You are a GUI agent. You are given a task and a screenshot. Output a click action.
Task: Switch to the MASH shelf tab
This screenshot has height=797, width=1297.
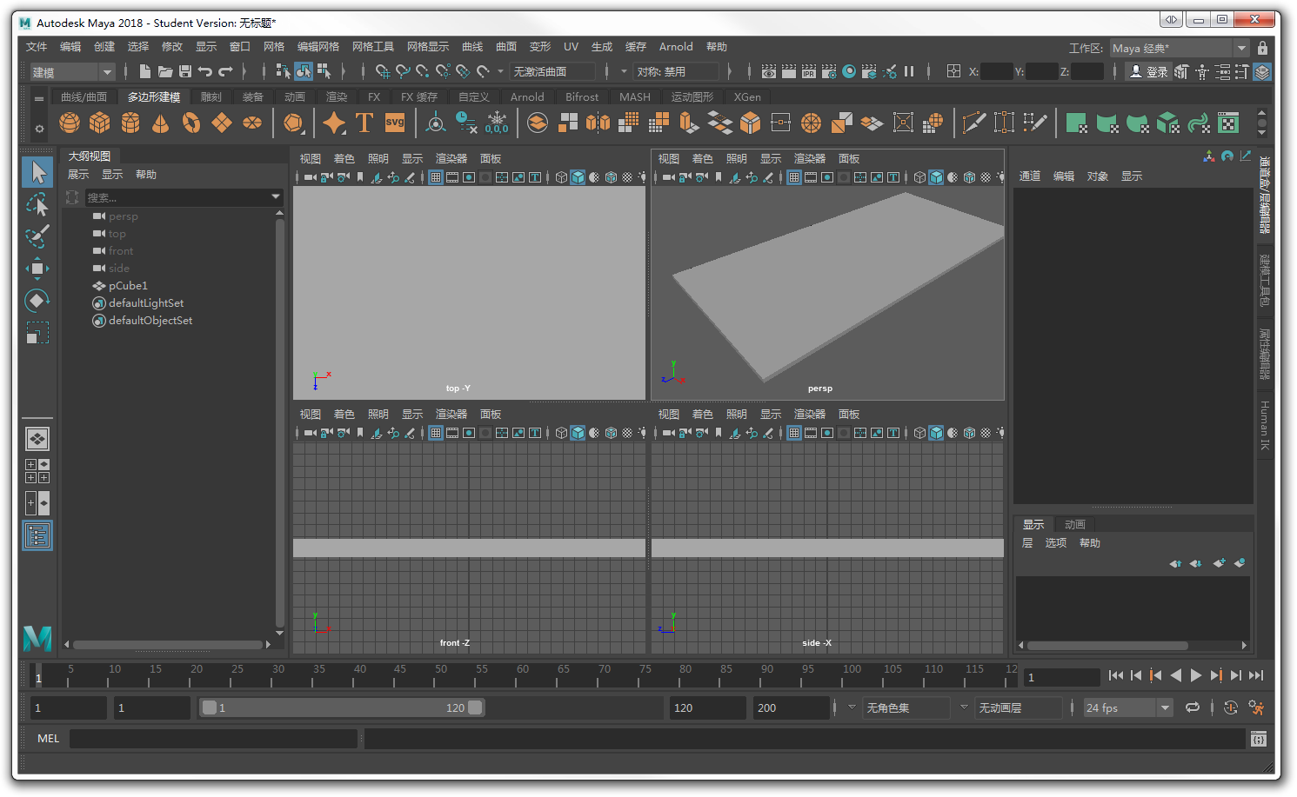(635, 96)
